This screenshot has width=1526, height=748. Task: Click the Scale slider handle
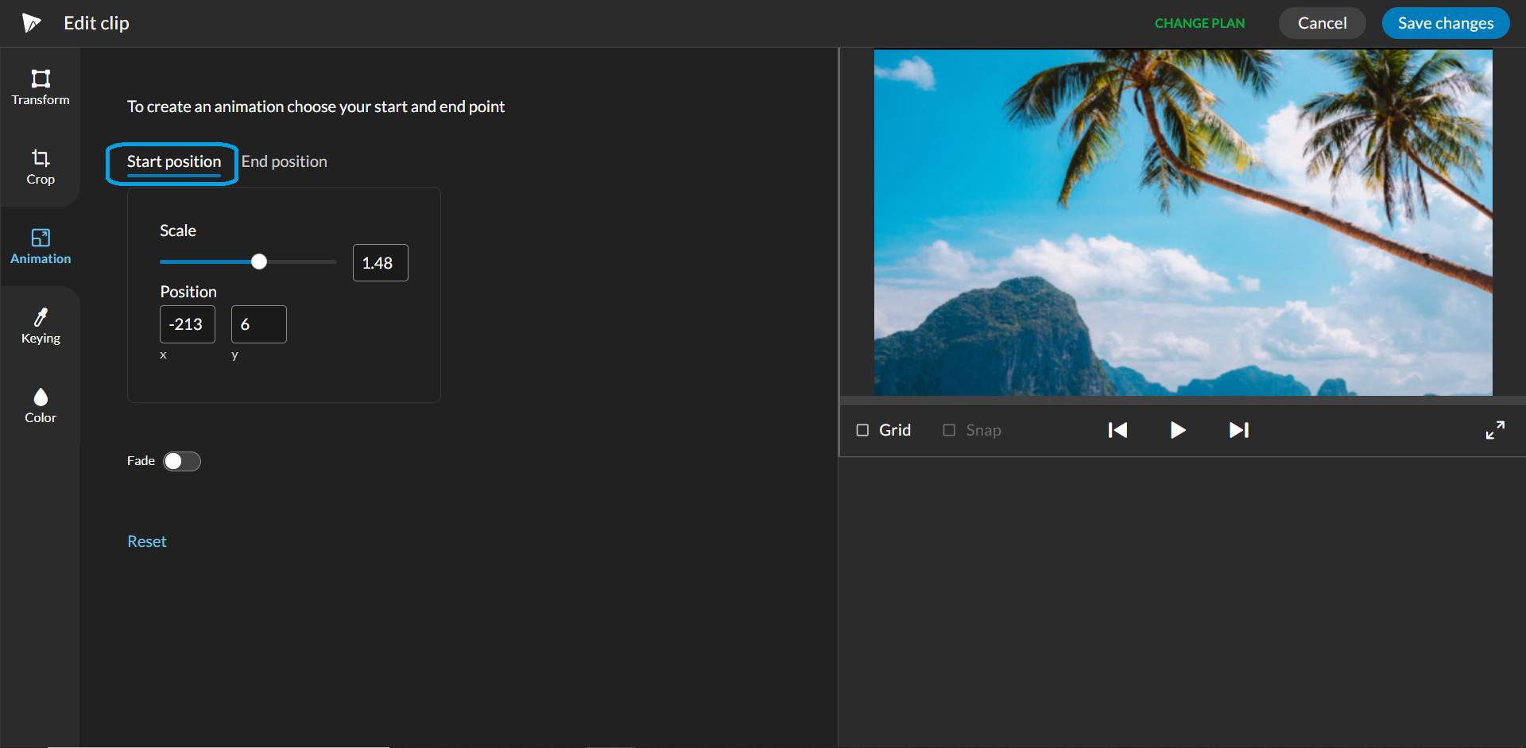point(259,262)
